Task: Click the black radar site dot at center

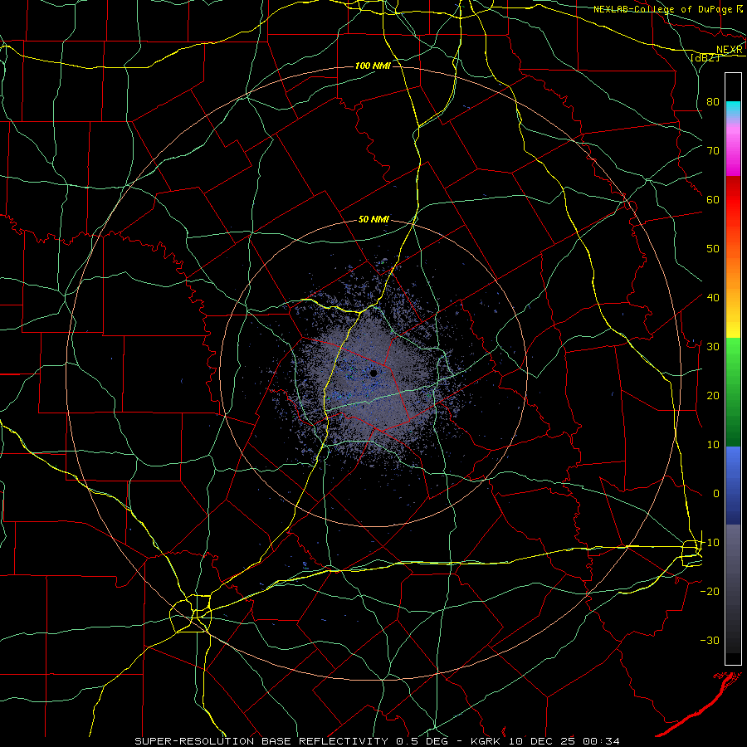Action: (373, 373)
